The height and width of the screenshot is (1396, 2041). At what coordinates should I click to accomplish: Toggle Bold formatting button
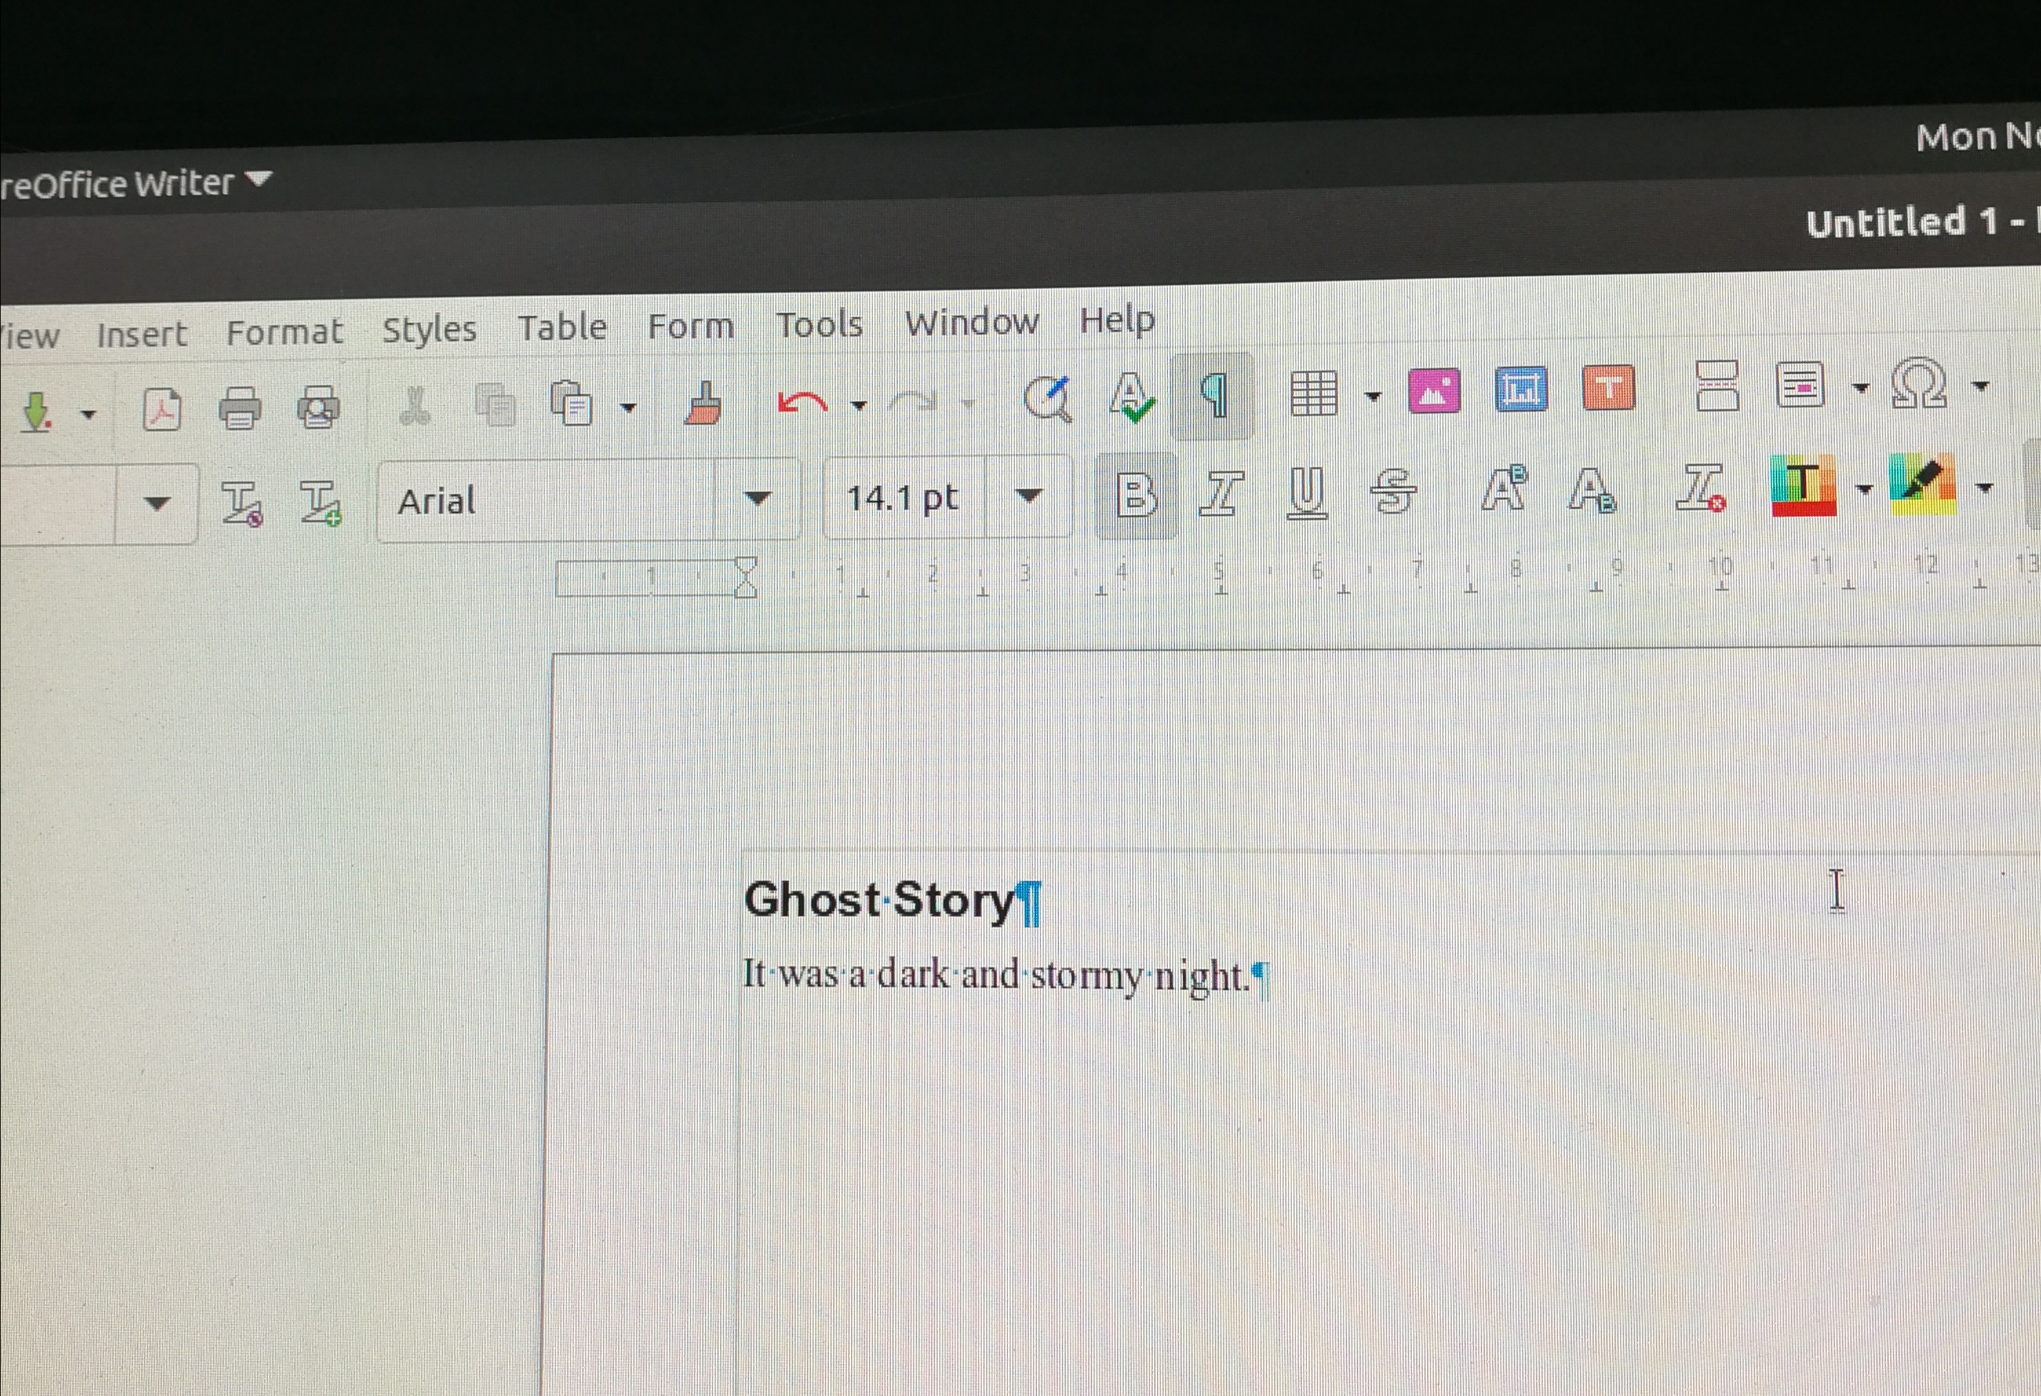pyautogui.click(x=1136, y=494)
